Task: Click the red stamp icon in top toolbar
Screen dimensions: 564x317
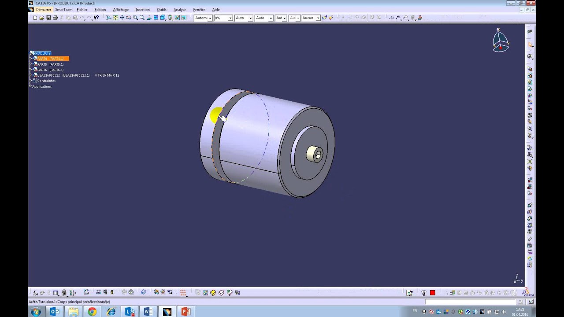Action: point(420,18)
